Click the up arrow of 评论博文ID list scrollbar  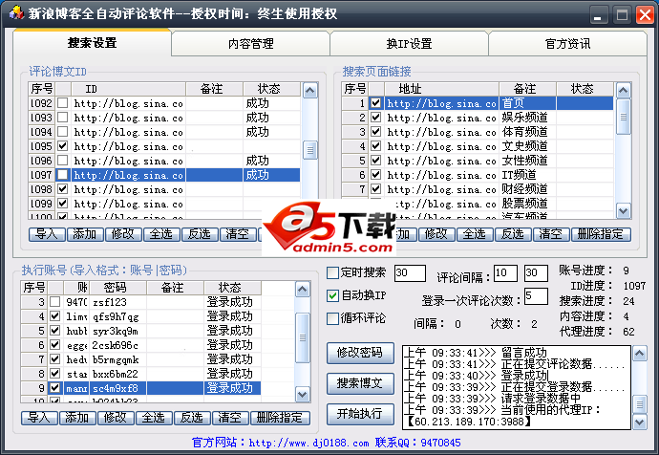tap(310, 90)
